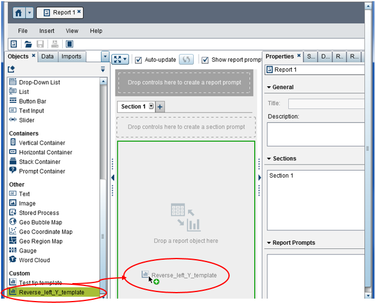Click the Home icon button
This screenshot has width=375, height=304.
click(x=18, y=13)
